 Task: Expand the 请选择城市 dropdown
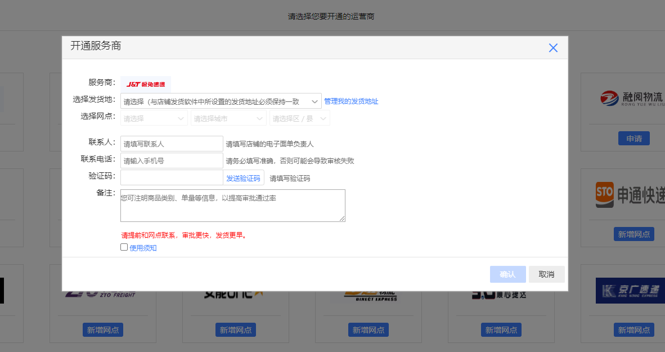(x=228, y=118)
